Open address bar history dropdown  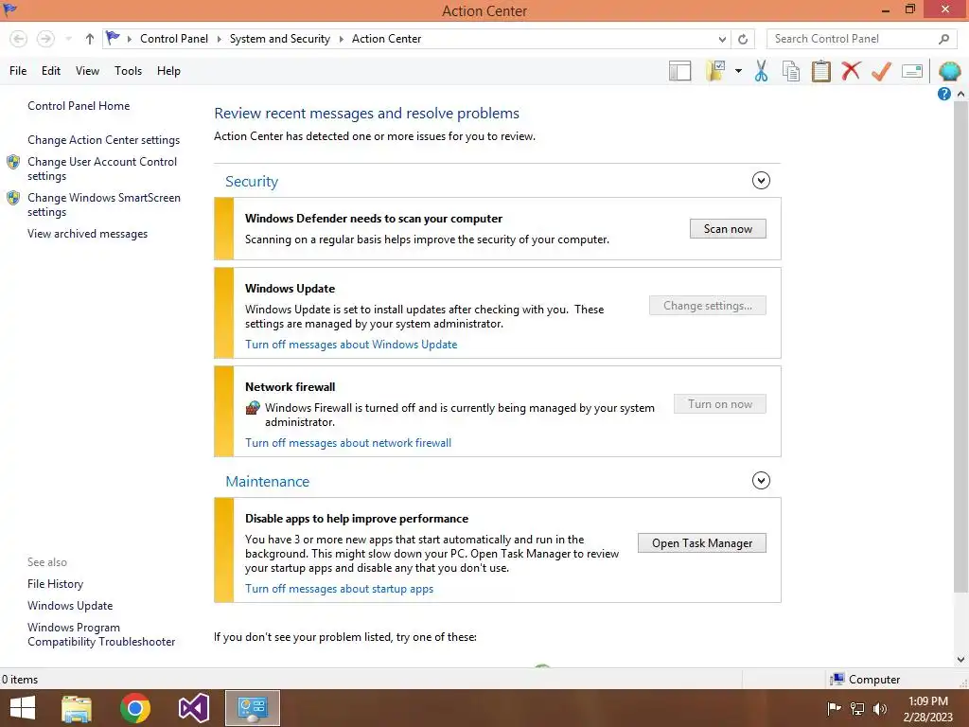point(722,39)
